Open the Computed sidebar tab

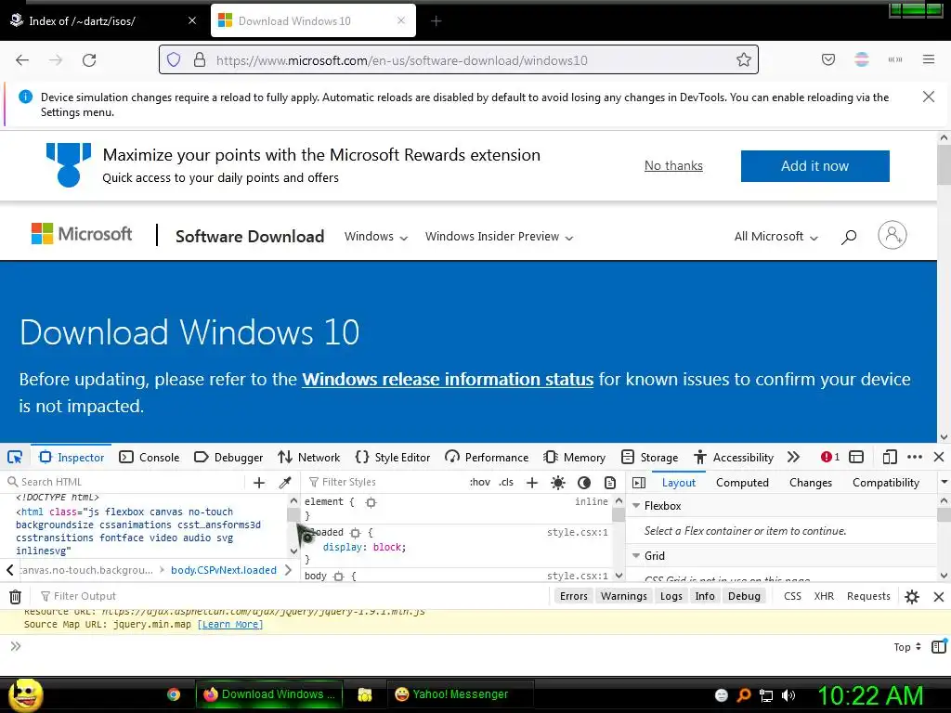click(x=742, y=483)
